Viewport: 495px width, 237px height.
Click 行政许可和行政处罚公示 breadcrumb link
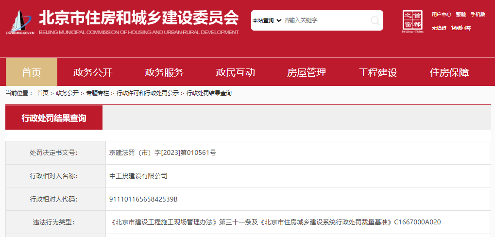click(x=148, y=93)
